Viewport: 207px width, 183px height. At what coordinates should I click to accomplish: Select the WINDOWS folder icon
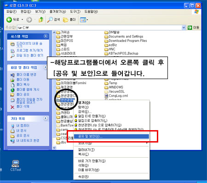106,87
